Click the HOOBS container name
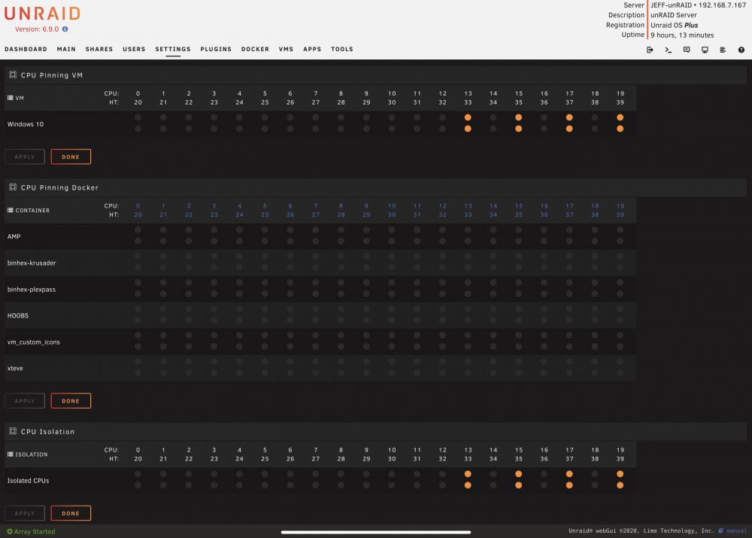 (18, 315)
